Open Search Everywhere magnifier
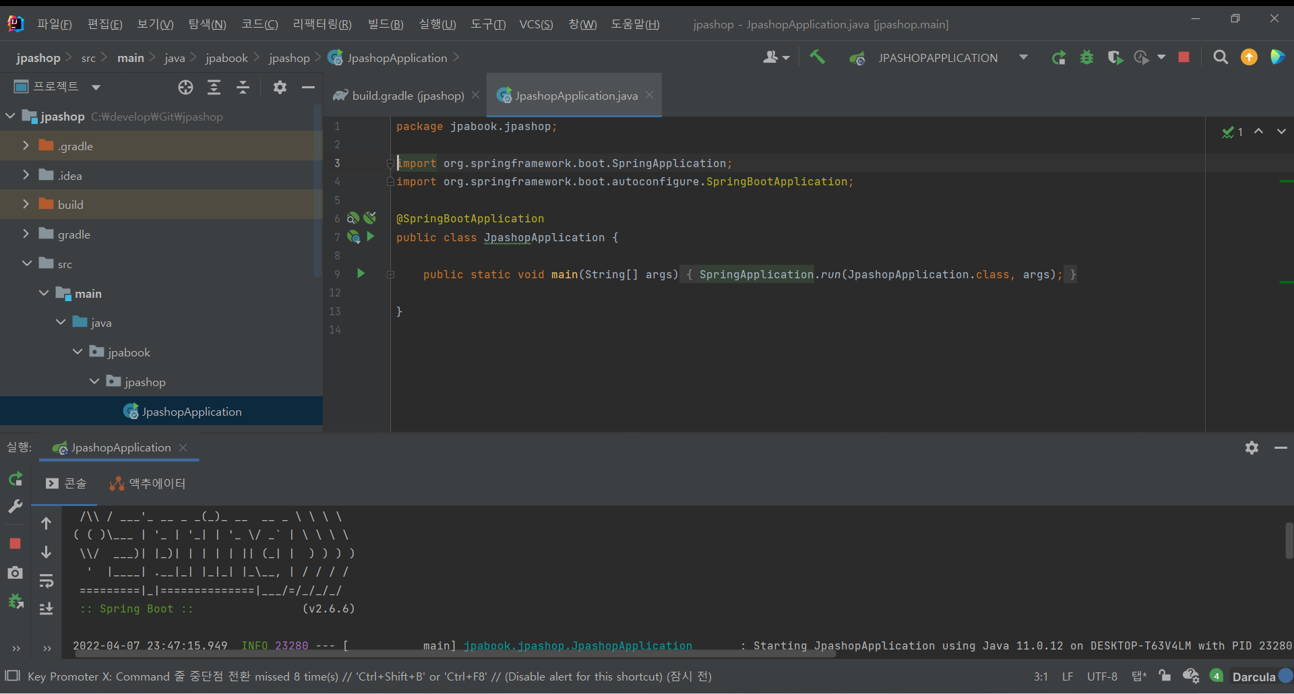The image size is (1294, 694). tap(1221, 57)
